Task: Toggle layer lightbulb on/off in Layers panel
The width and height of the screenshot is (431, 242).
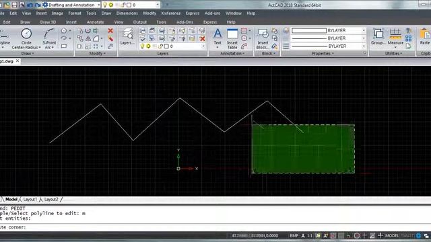Action: click(142, 46)
